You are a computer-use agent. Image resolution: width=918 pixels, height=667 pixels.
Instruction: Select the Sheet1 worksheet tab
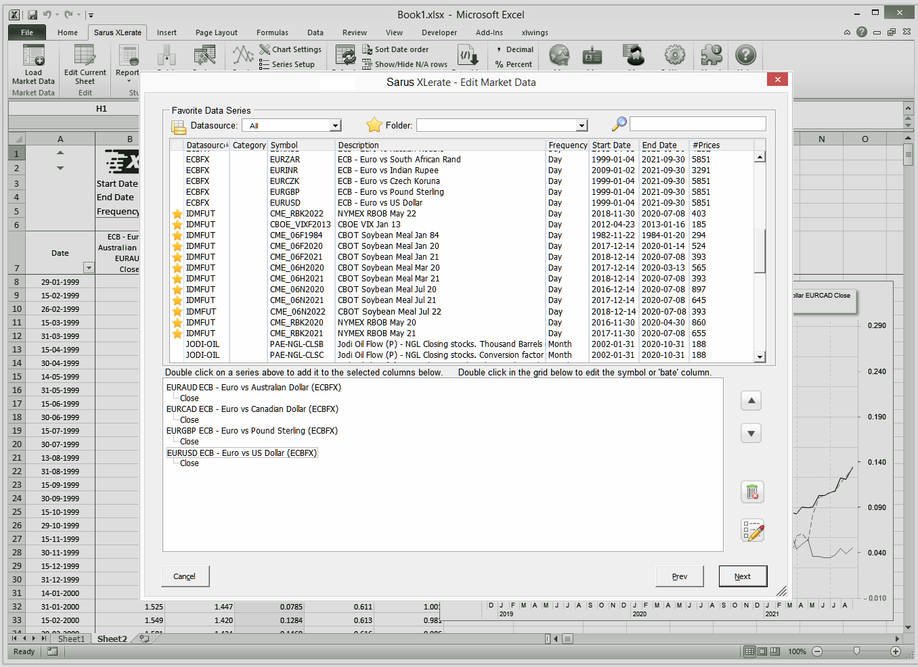pos(71,639)
